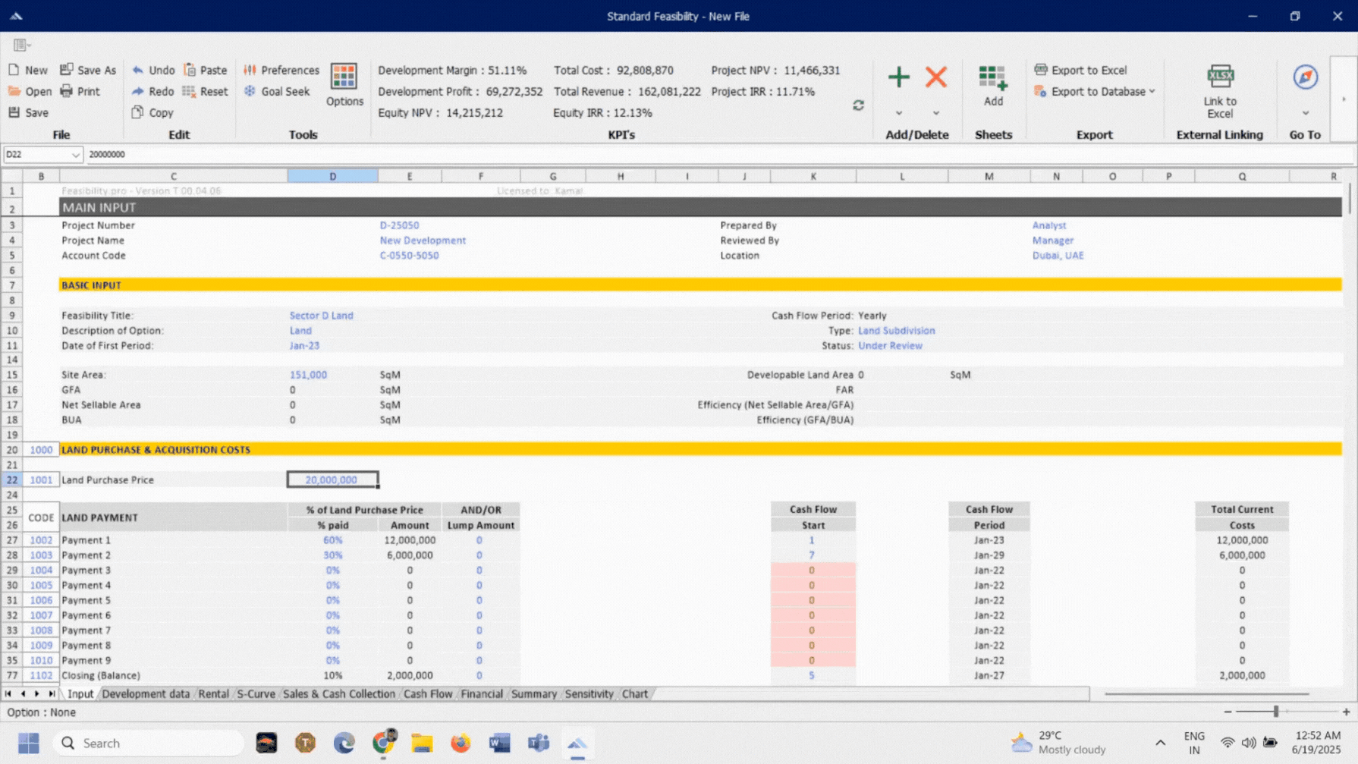Click the Reset icon in the Edit group
1358x764 pixels.
(202, 91)
